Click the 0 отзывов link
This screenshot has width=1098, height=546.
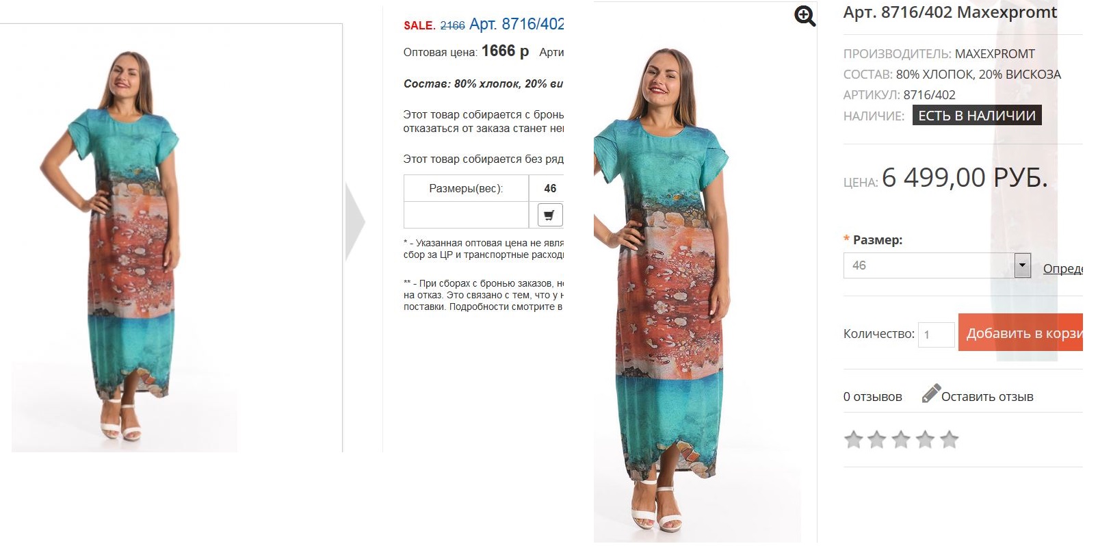[872, 397]
